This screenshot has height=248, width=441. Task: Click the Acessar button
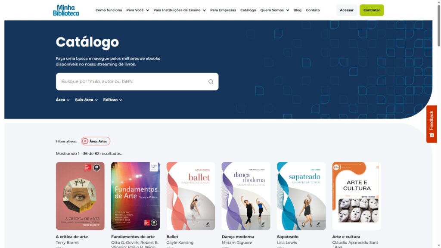tap(347, 10)
